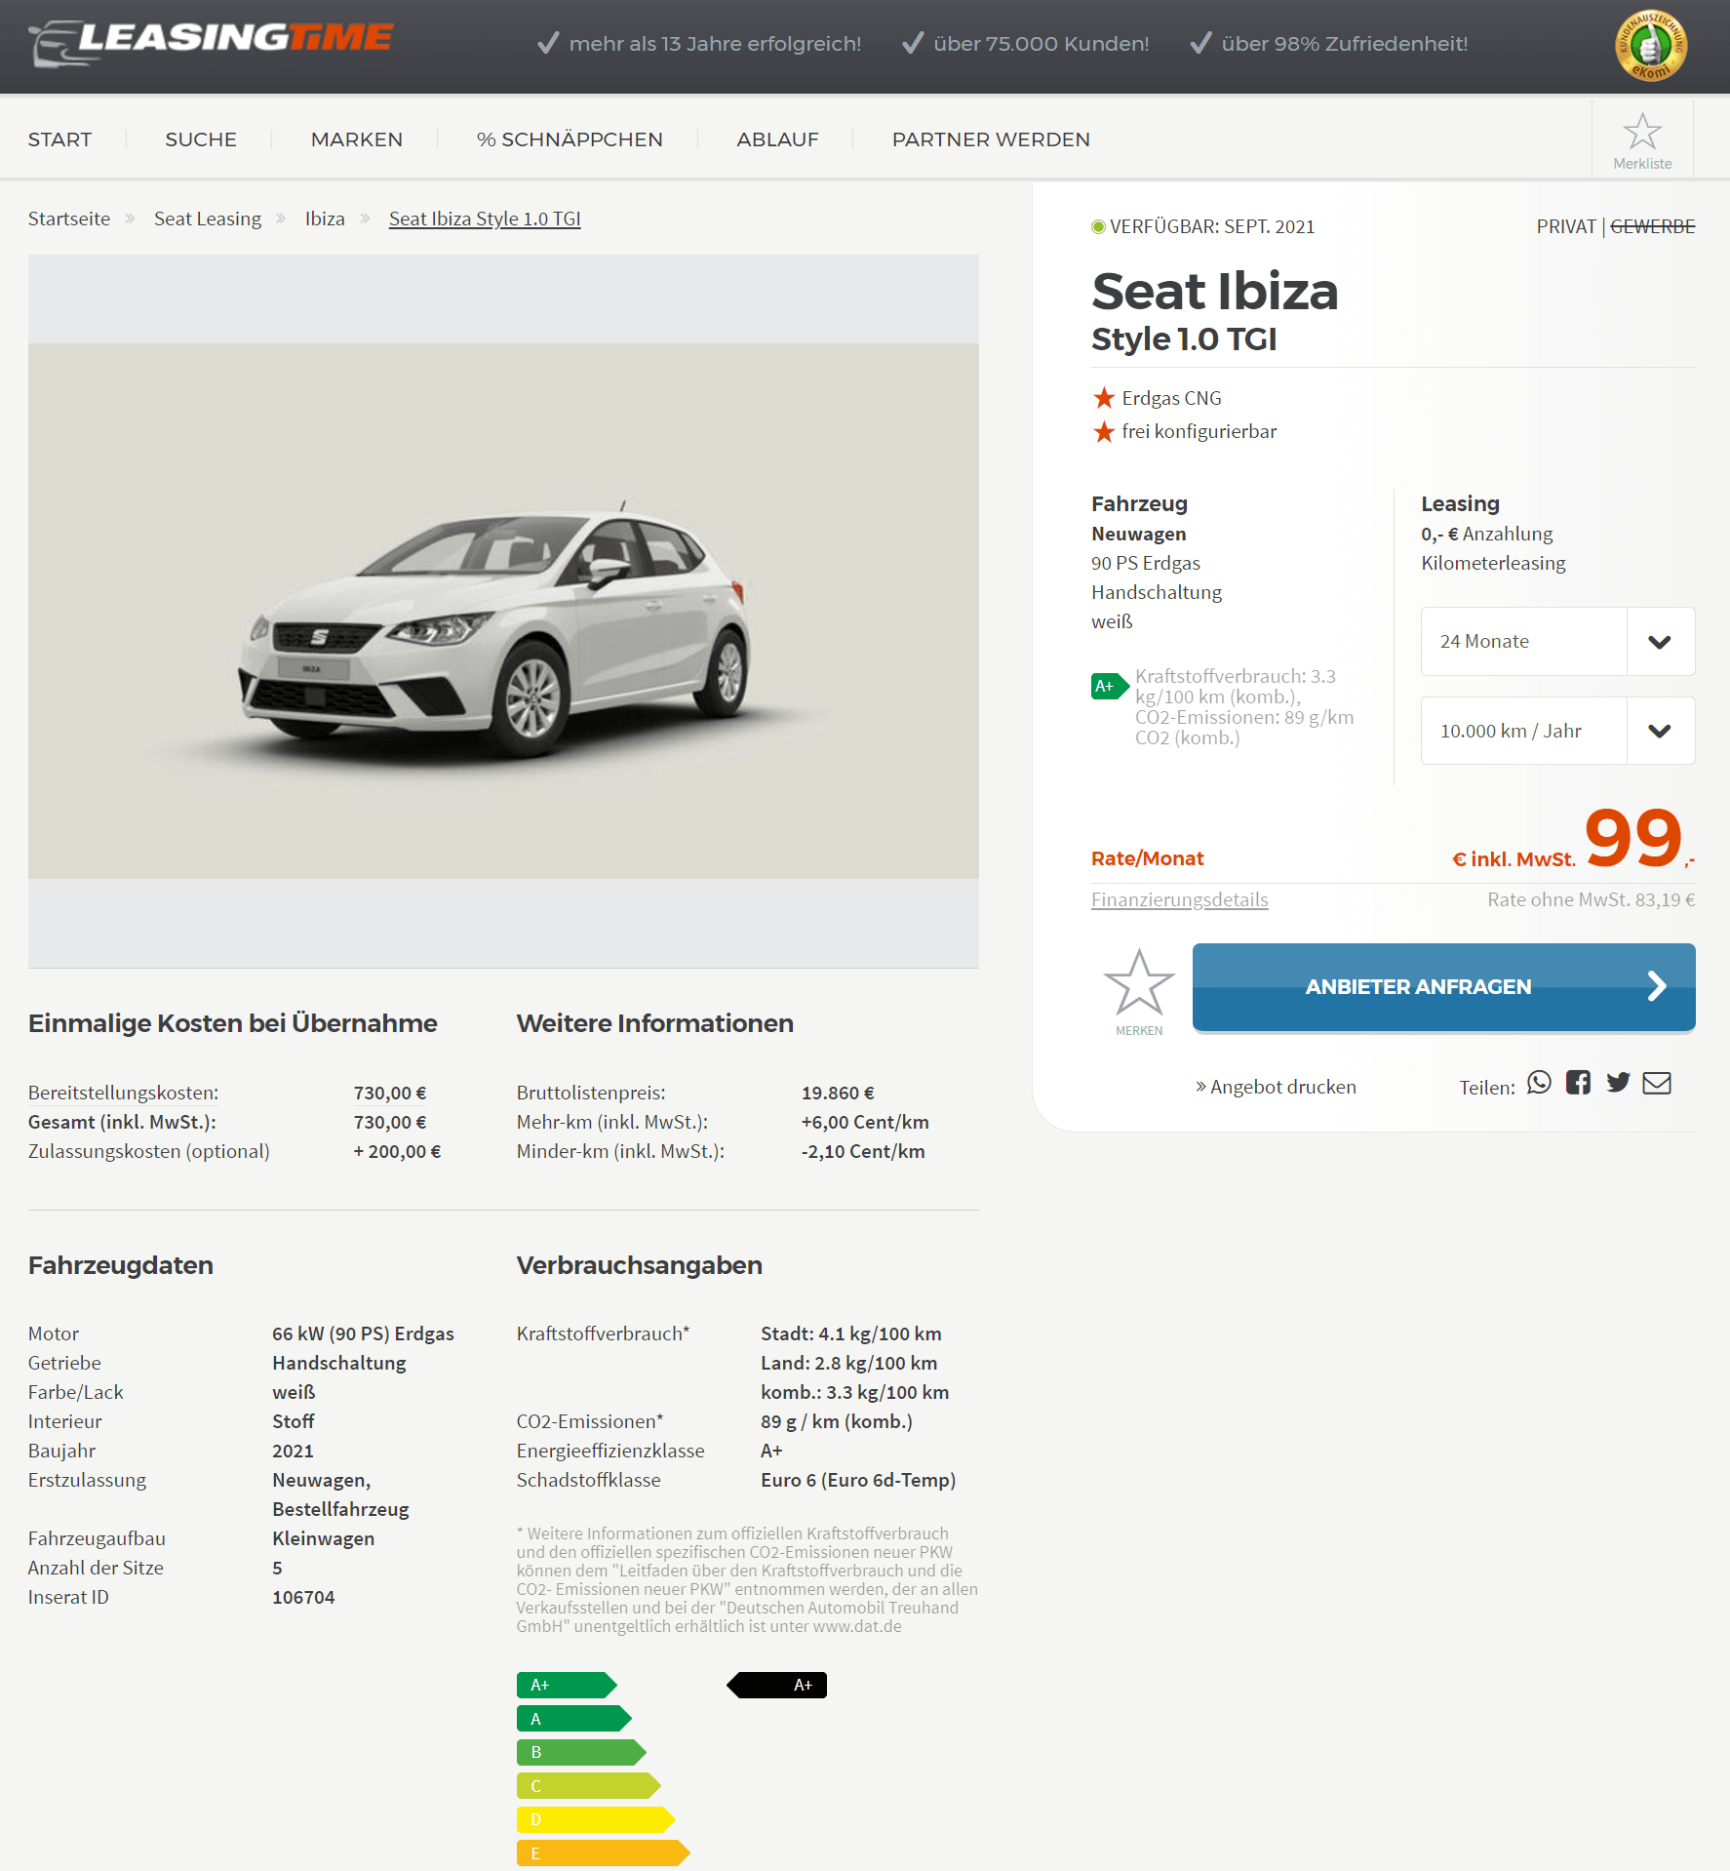Click Zulassungskosten + 200,00 € value

[397, 1151]
